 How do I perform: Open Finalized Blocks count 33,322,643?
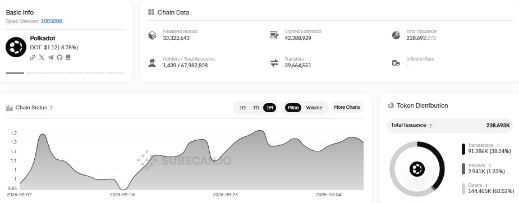(176, 38)
